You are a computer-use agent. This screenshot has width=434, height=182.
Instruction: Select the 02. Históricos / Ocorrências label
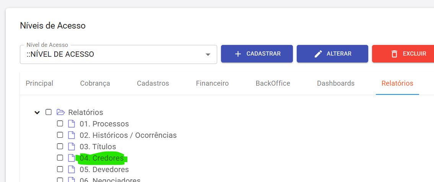pos(128,135)
